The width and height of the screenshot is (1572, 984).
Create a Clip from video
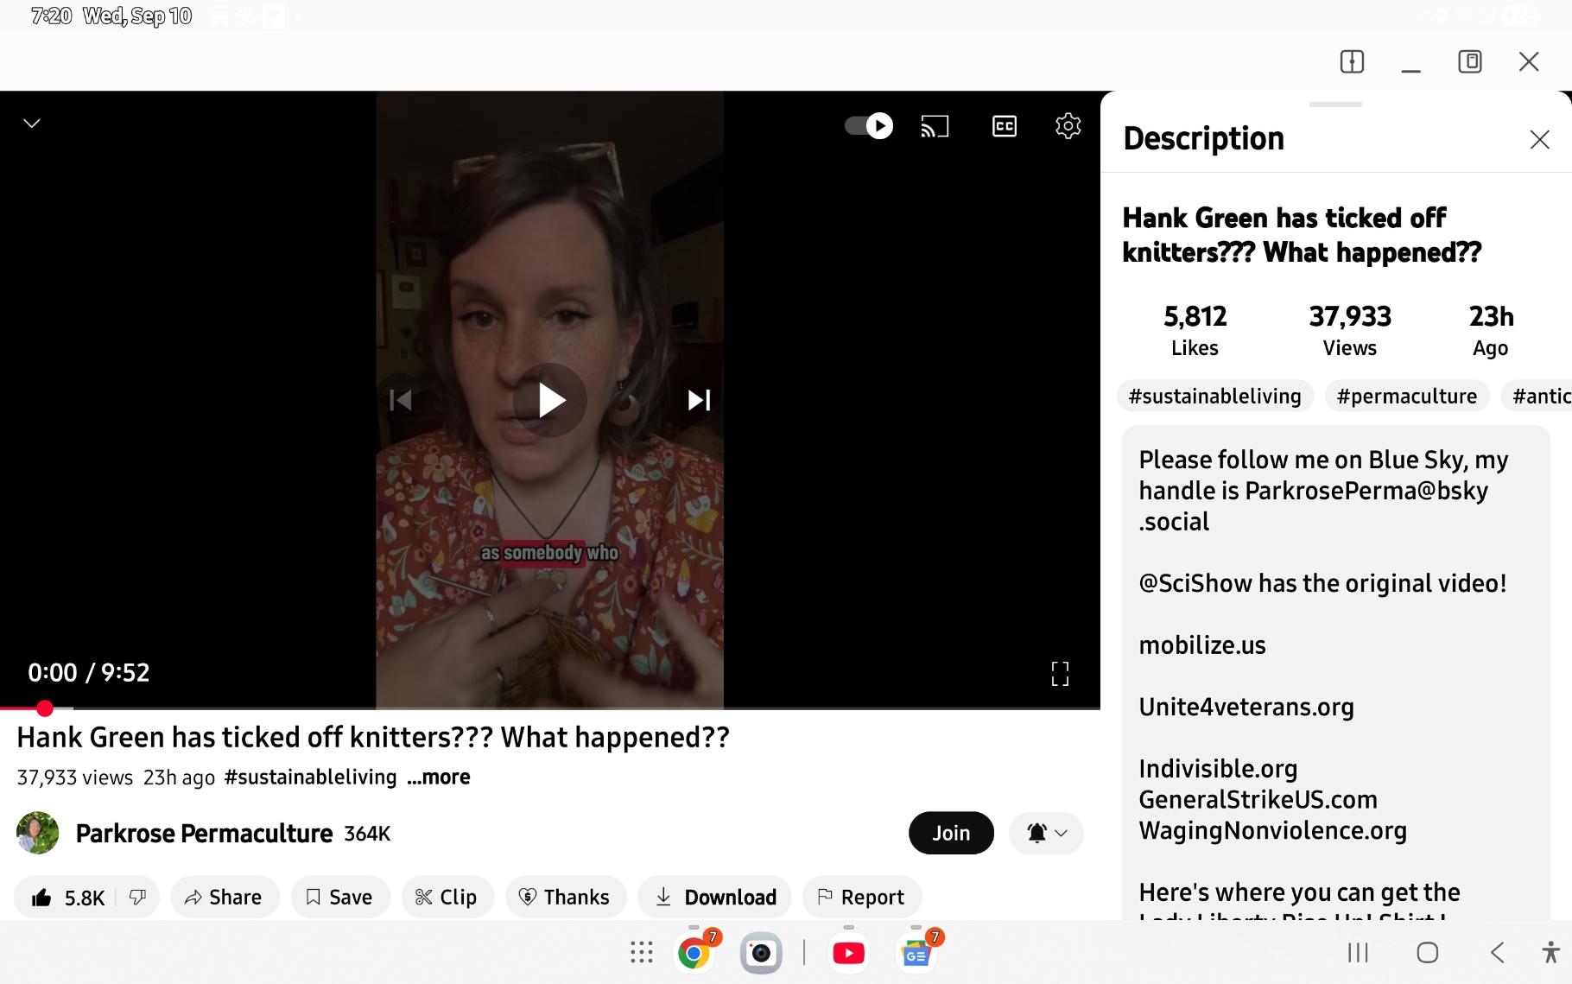click(x=447, y=898)
